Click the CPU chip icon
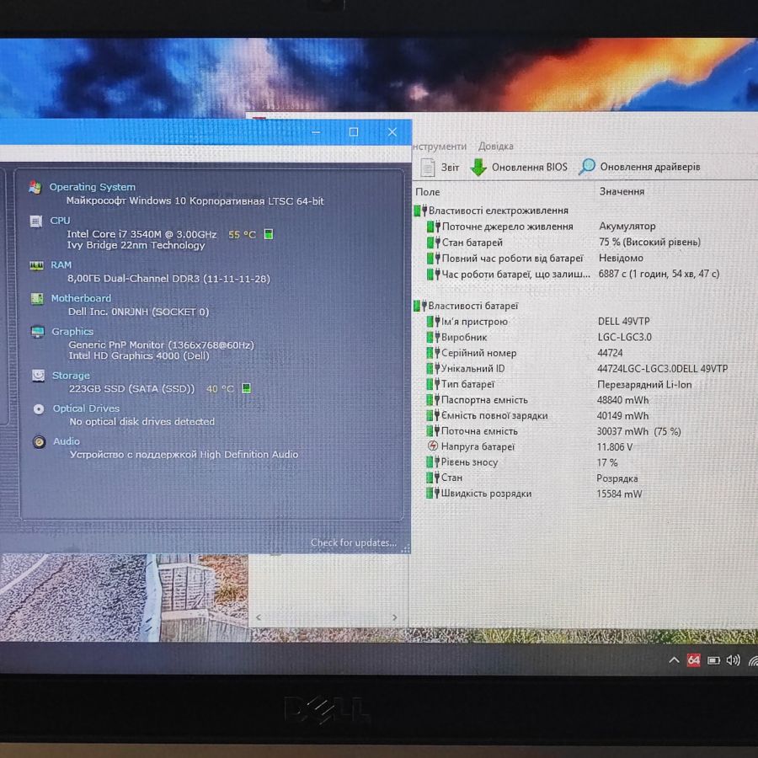Viewport: 758px width, 758px height. point(35,222)
